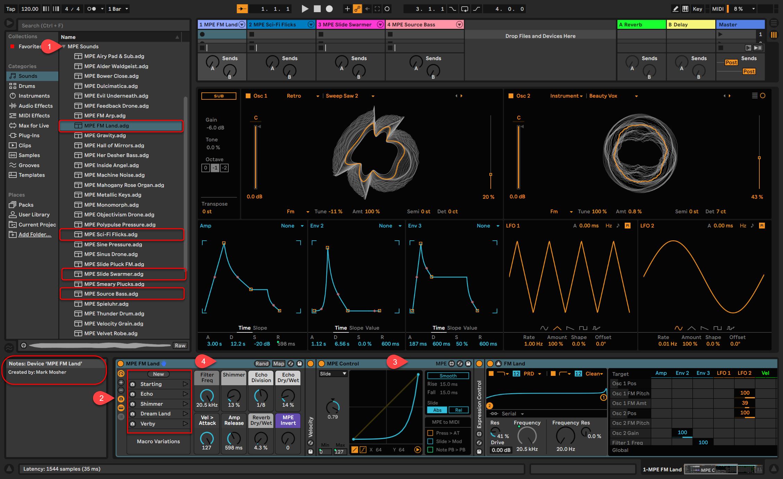The width and height of the screenshot is (783, 479).
Task: Click the Add Folder link in Places
Action: point(35,234)
